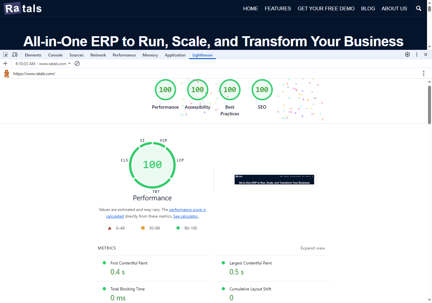The height and width of the screenshot is (303, 432).
Task: Toggle the device toolbar icon
Action: click(15, 55)
